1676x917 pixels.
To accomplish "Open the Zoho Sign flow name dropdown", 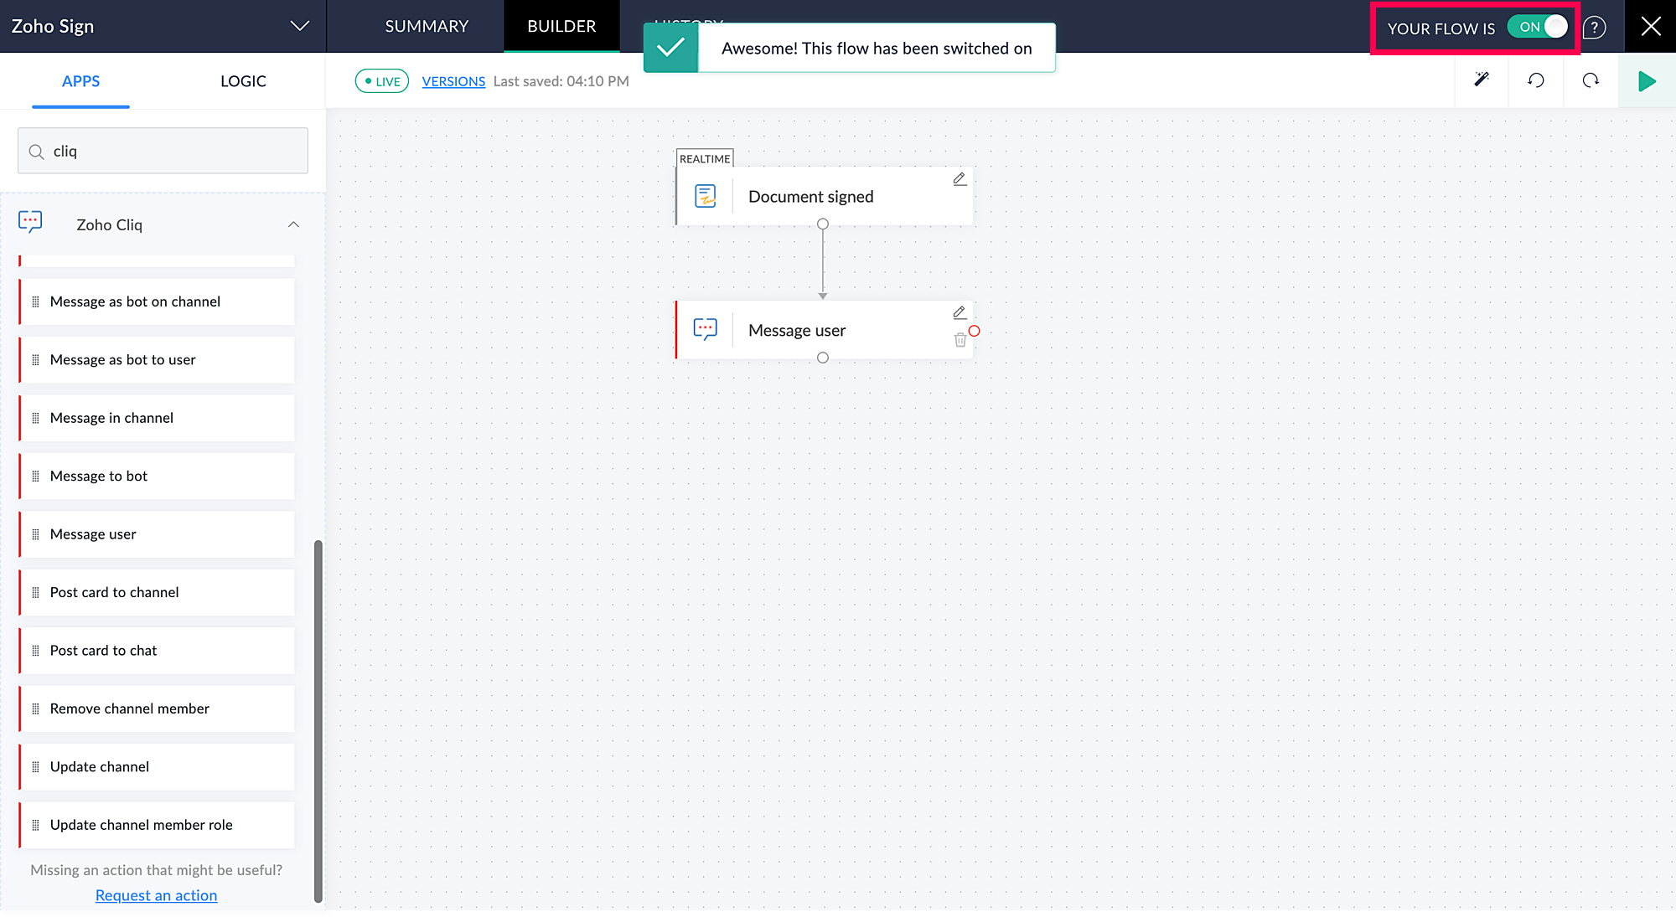I will point(299,26).
